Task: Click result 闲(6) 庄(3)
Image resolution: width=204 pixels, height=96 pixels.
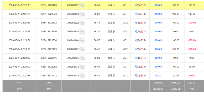Action: pos(140,14)
